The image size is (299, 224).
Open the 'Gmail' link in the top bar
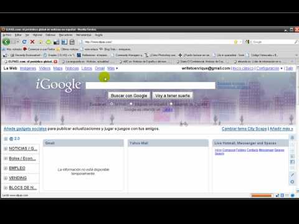point(100,68)
